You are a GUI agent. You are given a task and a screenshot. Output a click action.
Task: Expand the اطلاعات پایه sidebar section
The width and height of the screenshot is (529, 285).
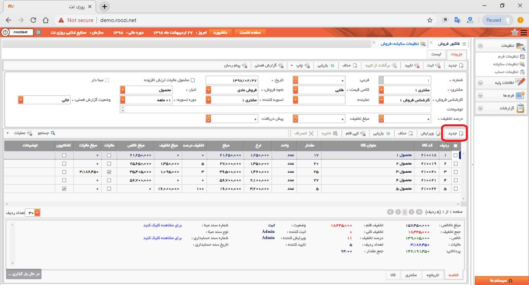tap(502, 83)
